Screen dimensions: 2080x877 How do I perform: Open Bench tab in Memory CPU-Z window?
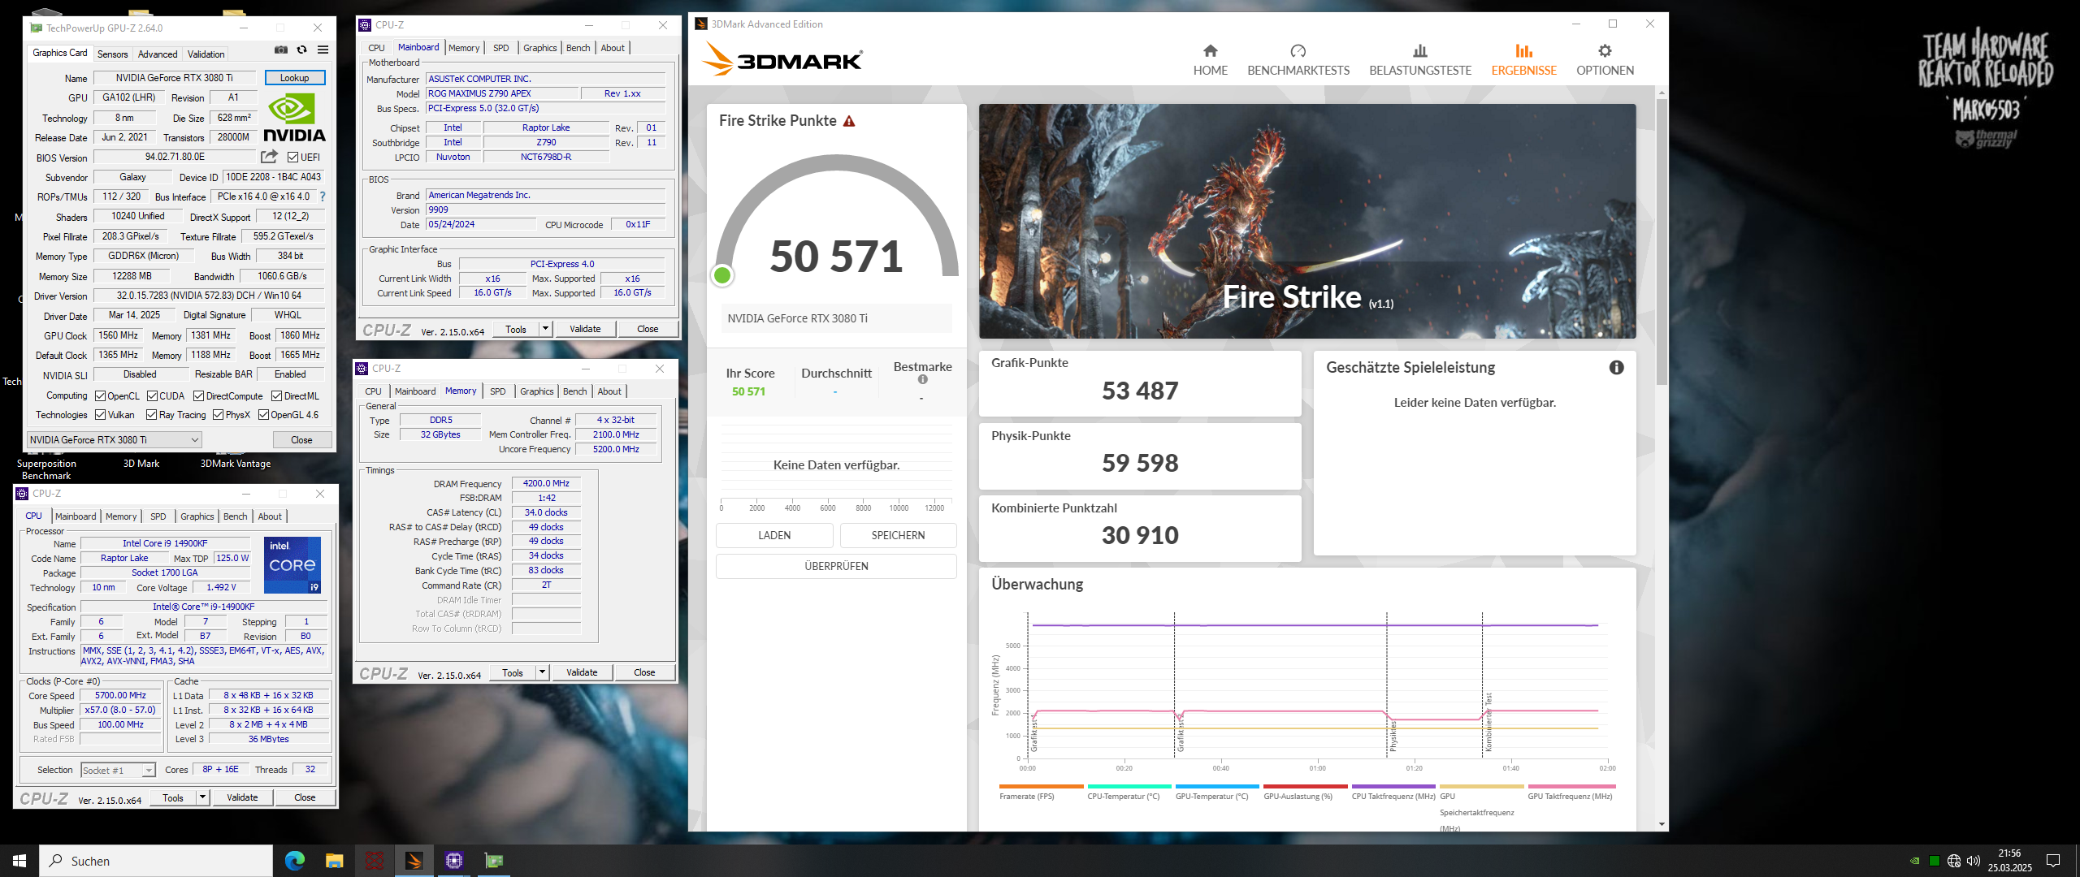click(x=574, y=391)
